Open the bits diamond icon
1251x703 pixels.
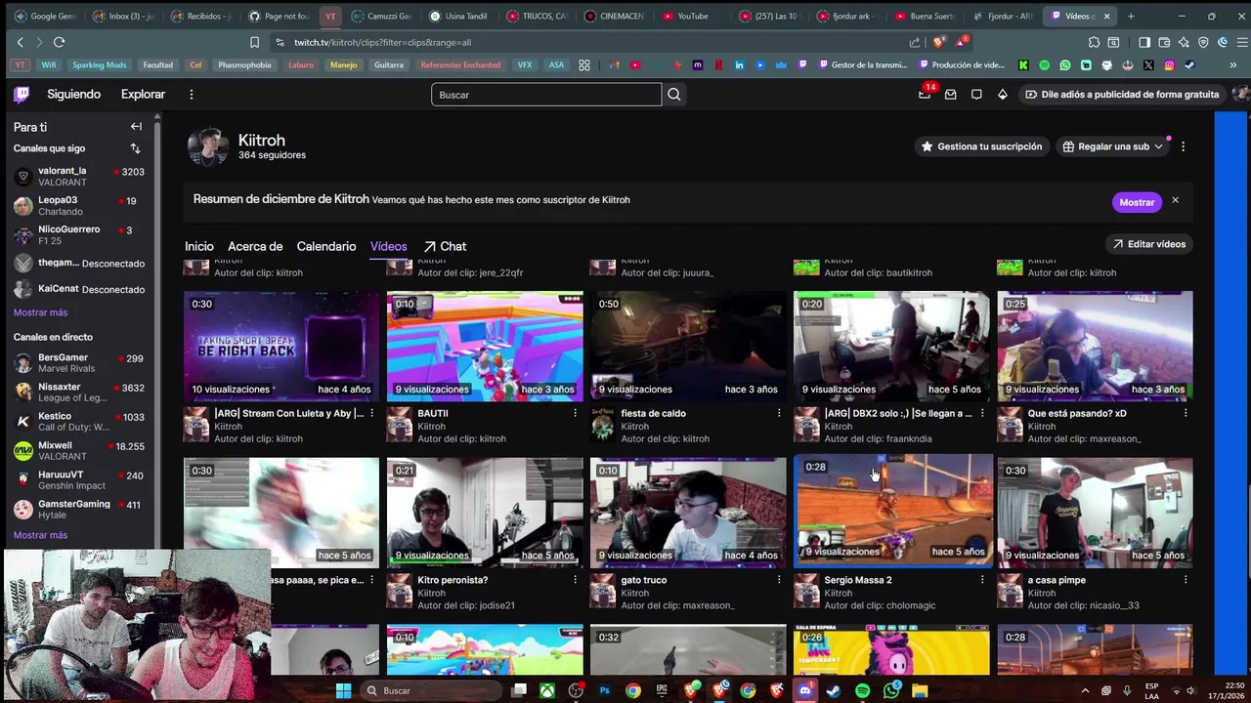pos(1002,95)
